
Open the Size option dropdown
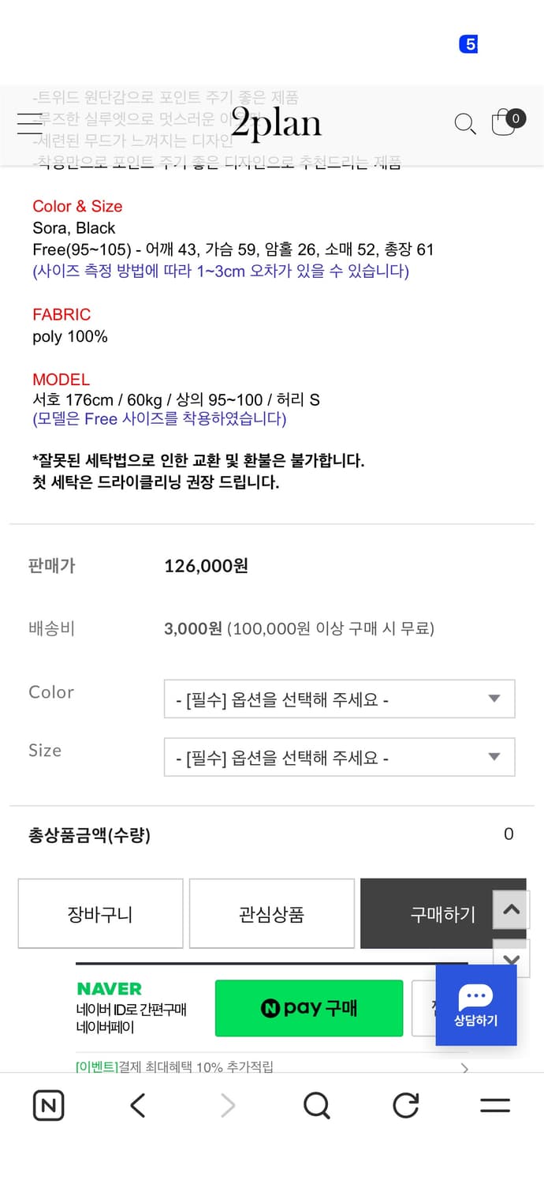(339, 757)
